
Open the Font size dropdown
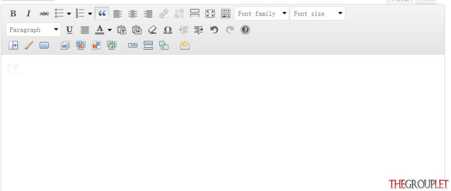pos(317,14)
